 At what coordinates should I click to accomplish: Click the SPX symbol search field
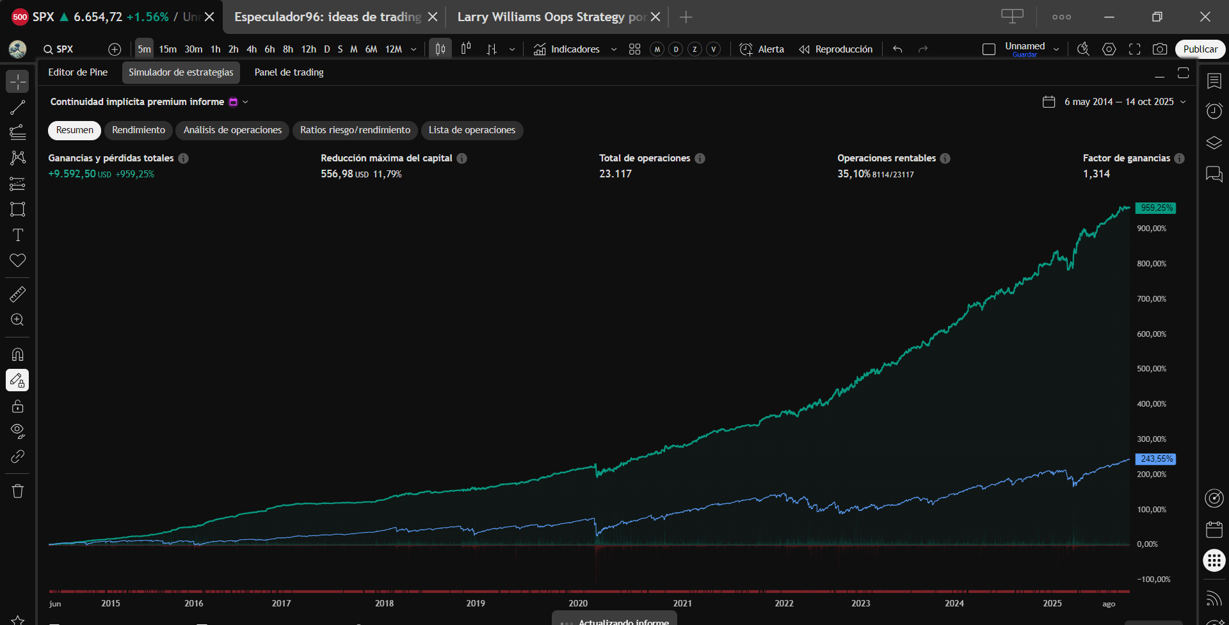click(x=65, y=49)
